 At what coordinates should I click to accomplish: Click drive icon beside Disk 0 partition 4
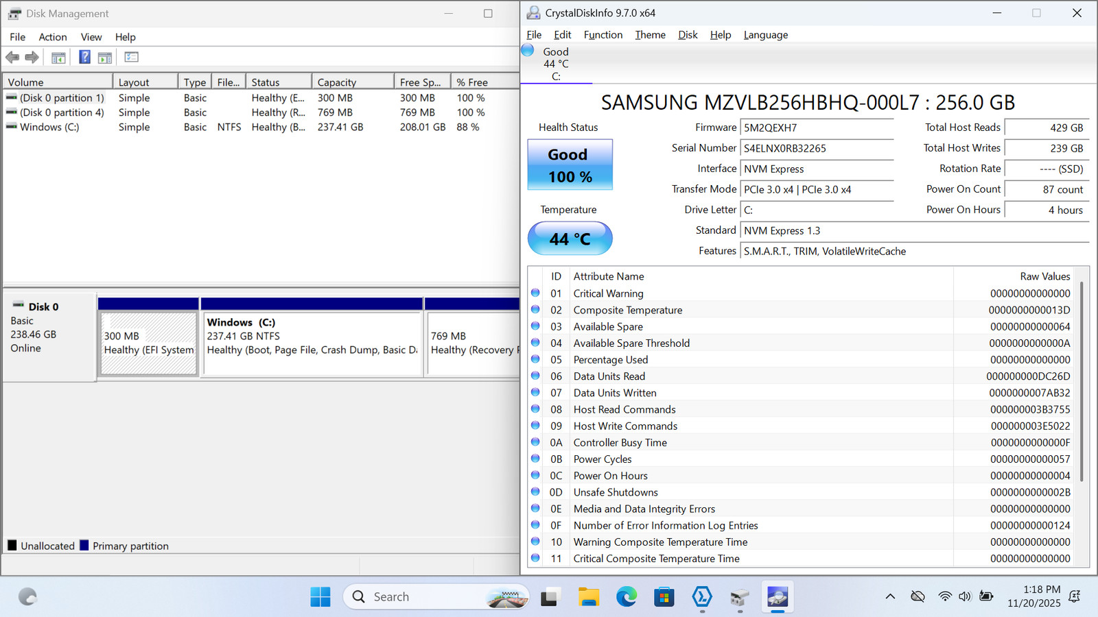12,112
